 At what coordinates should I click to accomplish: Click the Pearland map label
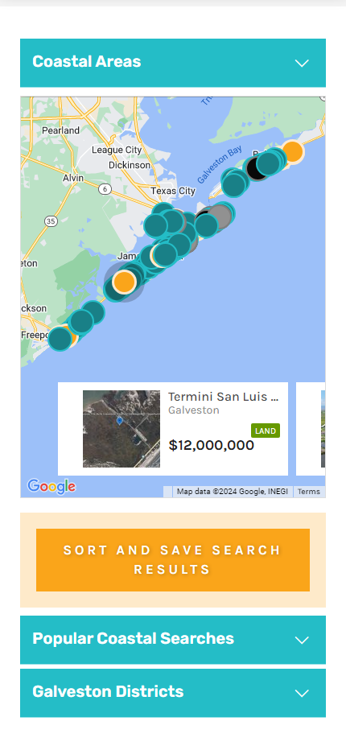(61, 130)
